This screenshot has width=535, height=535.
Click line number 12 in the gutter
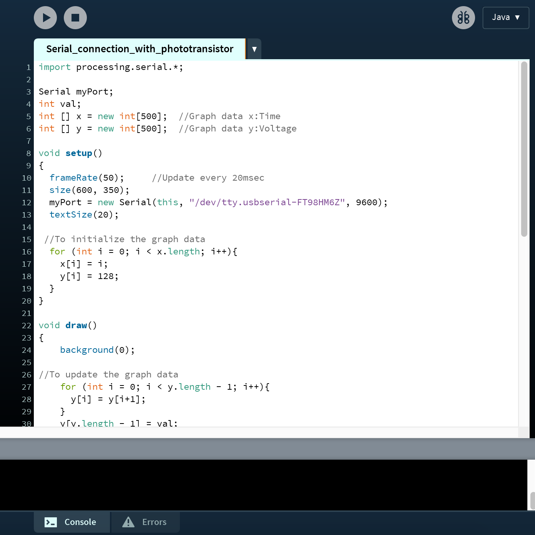pos(27,203)
